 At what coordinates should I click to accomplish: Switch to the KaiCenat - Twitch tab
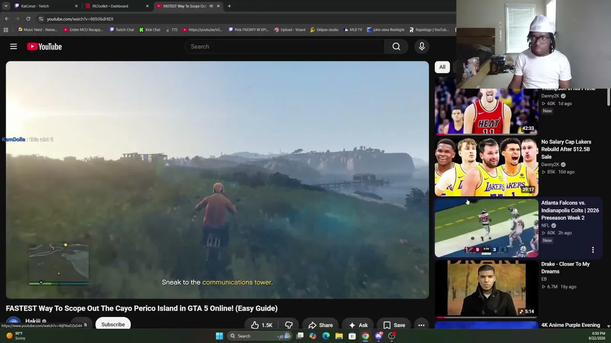point(45,6)
